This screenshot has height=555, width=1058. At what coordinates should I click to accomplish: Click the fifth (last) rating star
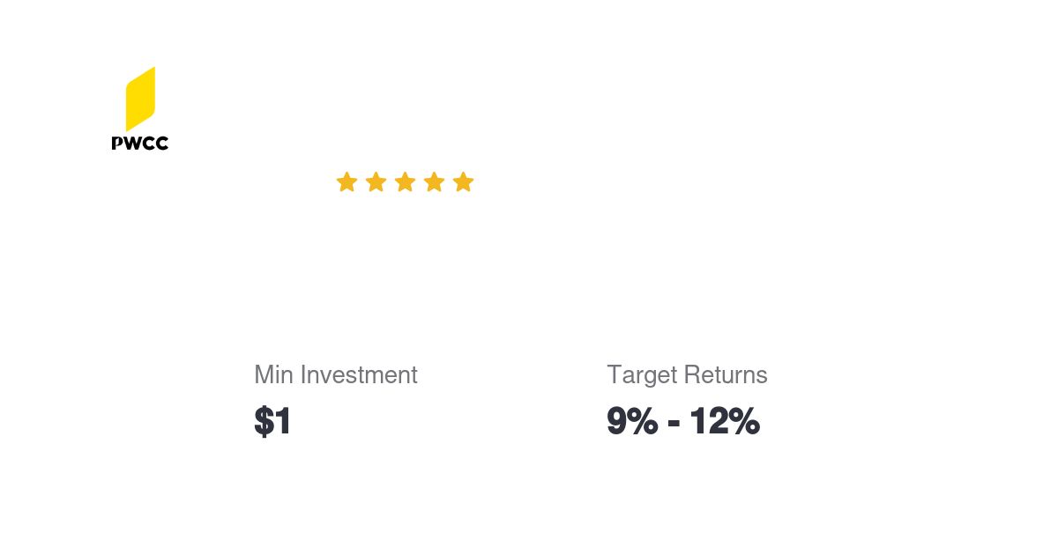tap(463, 182)
